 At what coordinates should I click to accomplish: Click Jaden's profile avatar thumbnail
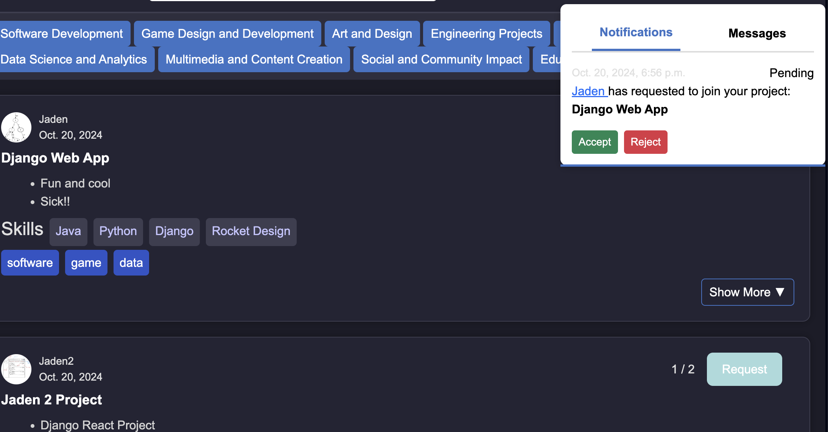16,127
